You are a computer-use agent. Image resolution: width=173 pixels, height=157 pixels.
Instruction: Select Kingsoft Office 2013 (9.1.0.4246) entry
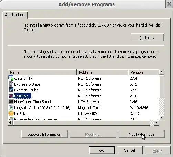click(42, 108)
